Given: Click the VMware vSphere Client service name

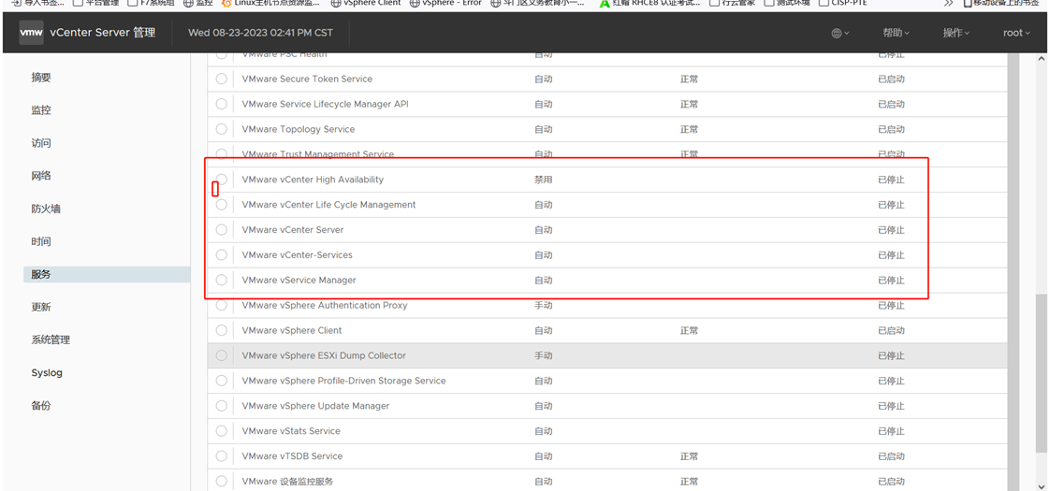Looking at the screenshot, I should pyautogui.click(x=292, y=330).
